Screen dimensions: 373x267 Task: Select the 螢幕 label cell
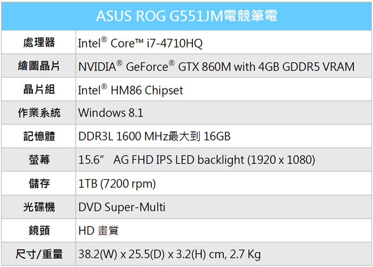pyautogui.click(x=39, y=160)
